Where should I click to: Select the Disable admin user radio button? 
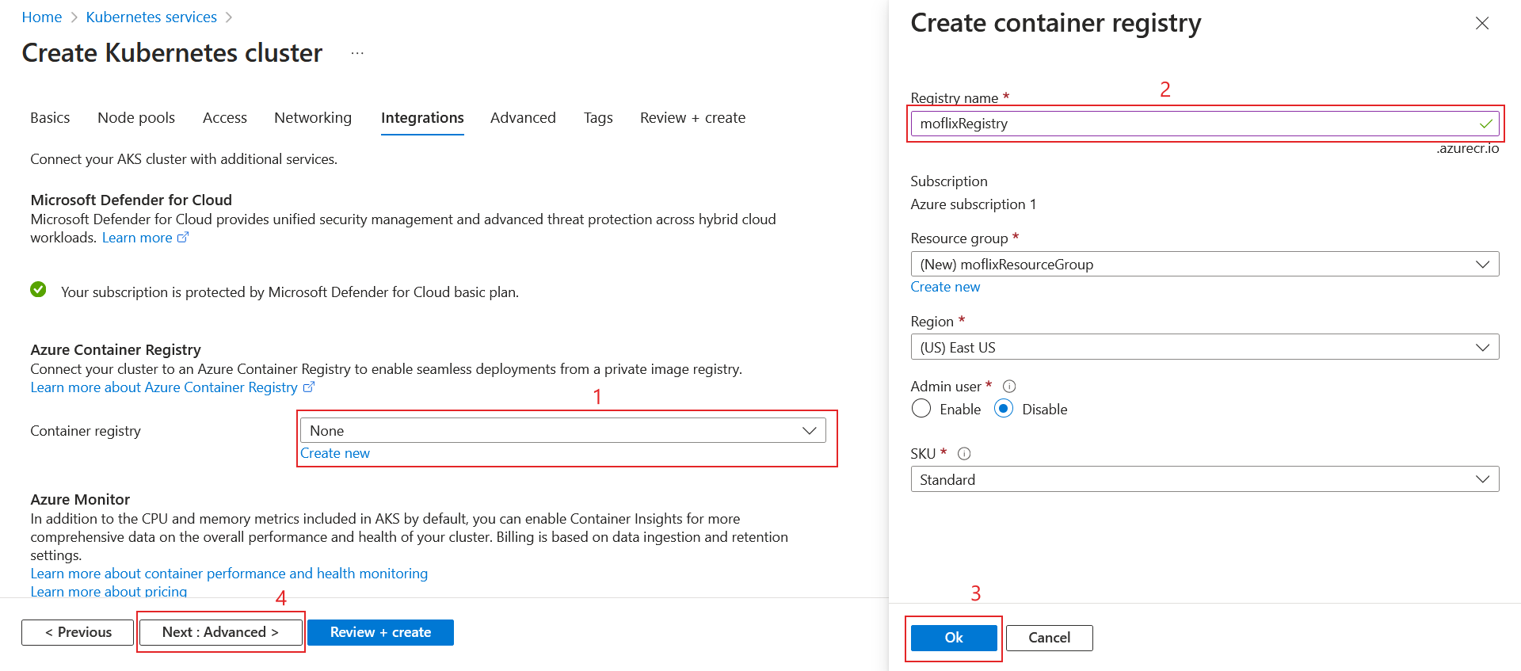click(x=1004, y=409)
